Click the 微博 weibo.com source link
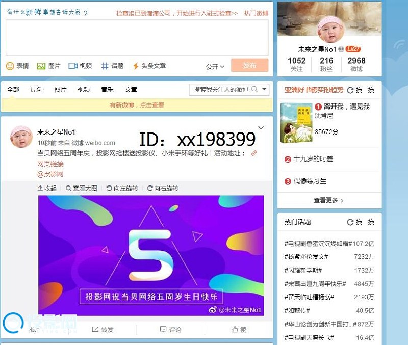The image size is (408, 345). pyautogui.click(x=93, y=143)
